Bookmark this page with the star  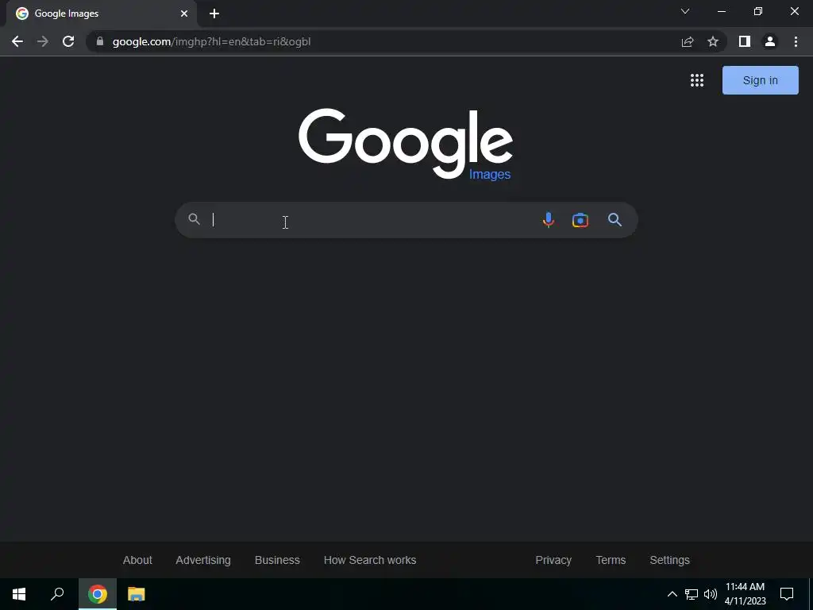coord(713,41)
